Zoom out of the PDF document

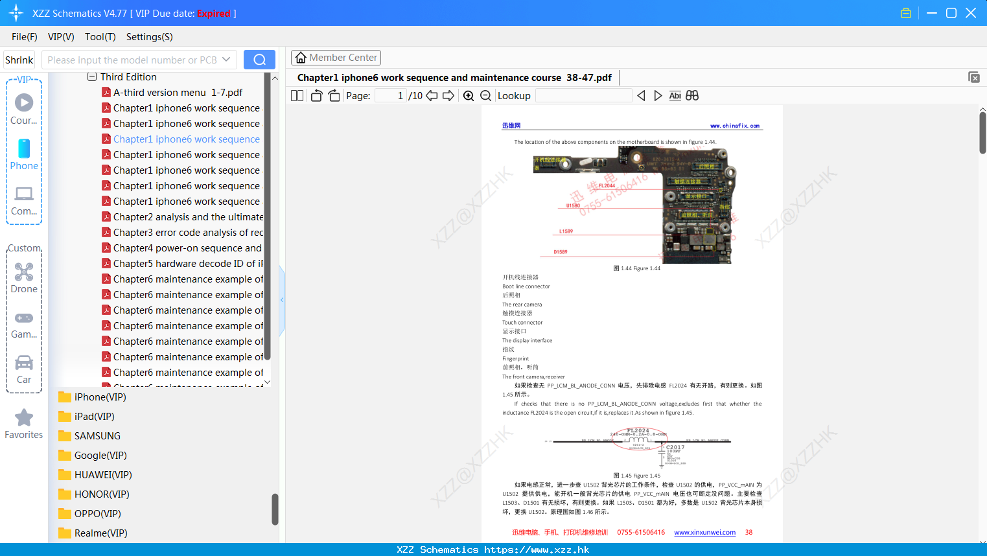click(x=485, y=96)
